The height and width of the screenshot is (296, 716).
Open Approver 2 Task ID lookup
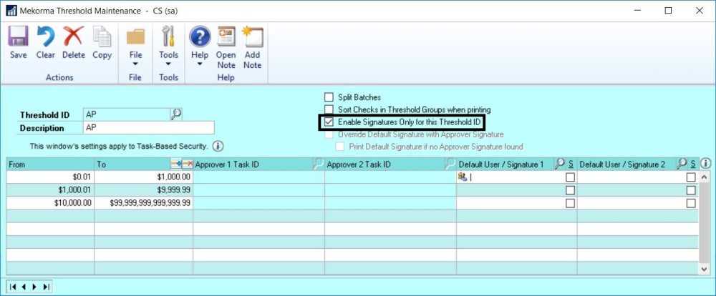click(450, 164)
